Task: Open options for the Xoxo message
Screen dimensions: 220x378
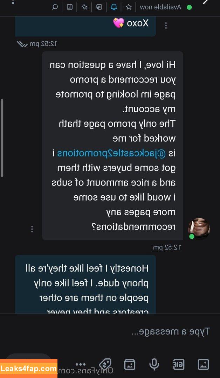Action: click(x=166, y=26)
